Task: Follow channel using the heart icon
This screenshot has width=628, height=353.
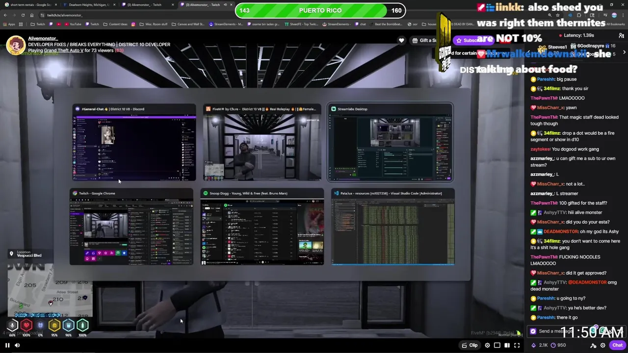Action: (401, 41)
